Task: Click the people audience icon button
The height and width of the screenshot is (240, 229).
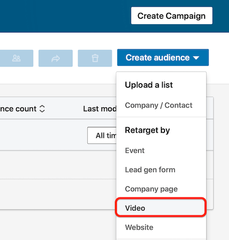Action: coord(16,58)
